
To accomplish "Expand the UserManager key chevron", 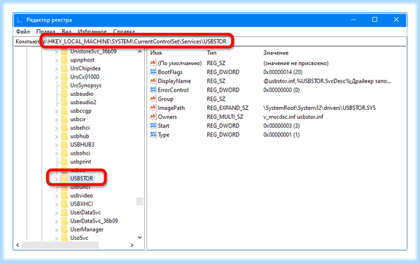I will [56, 230].
